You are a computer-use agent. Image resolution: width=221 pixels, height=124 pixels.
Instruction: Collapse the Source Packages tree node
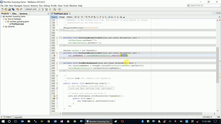pos(4,19)
